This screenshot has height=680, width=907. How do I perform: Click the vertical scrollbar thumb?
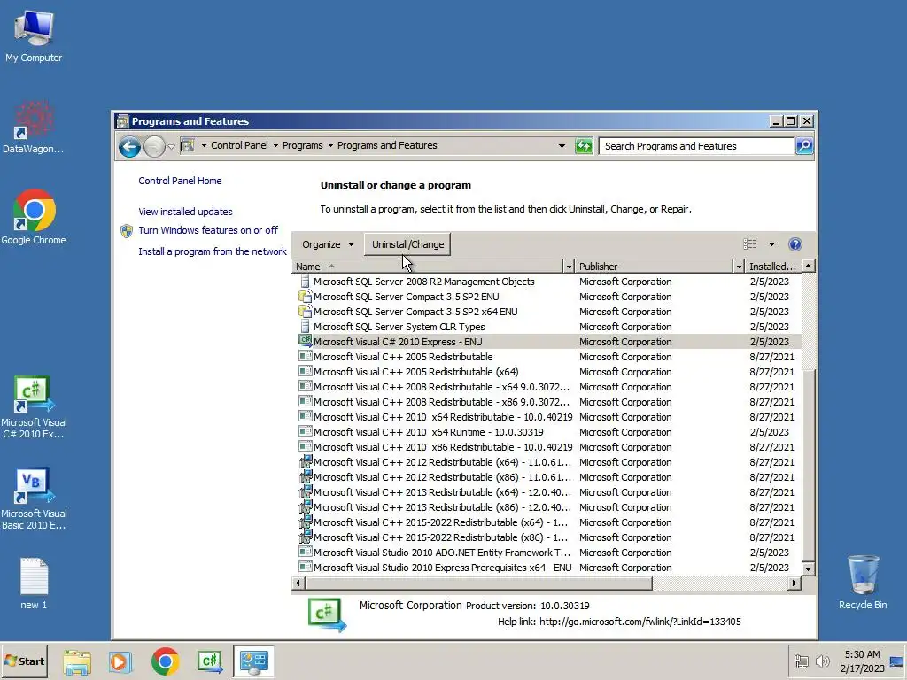pyautogui.click(x=808, y=466)
